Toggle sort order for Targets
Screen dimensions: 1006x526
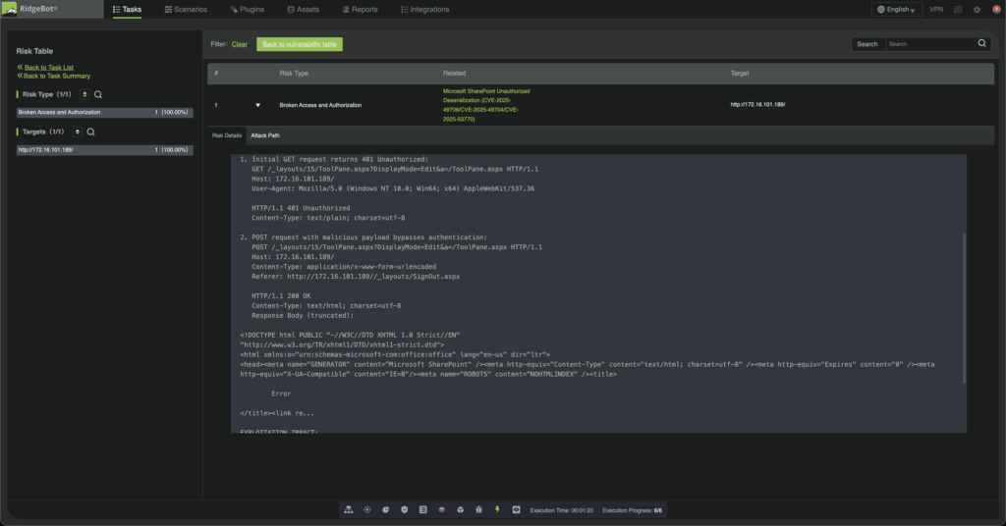pyautogui.click(x=77, y=131)
